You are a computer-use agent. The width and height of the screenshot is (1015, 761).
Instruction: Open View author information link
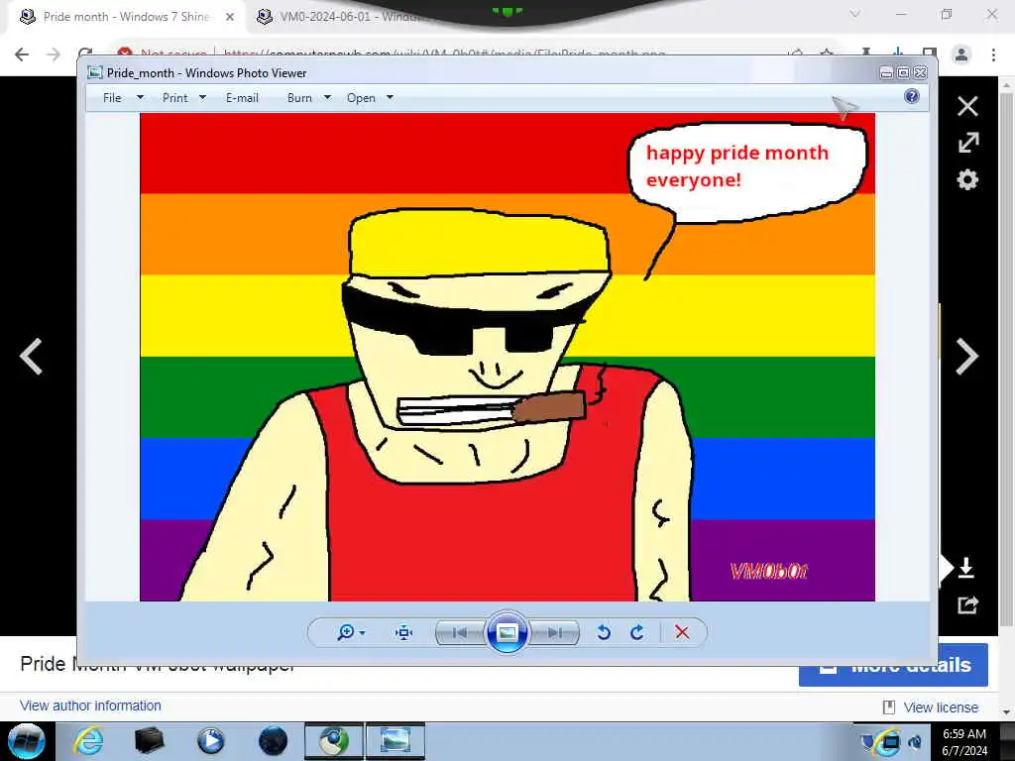point(90,706)
